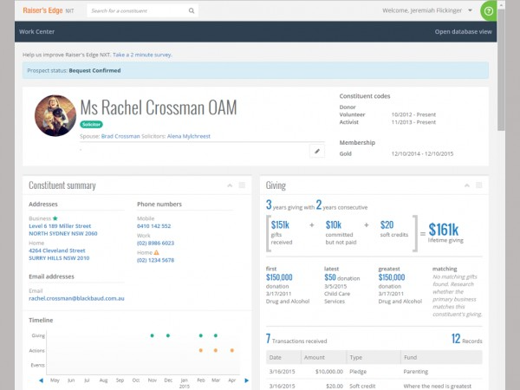Screen dimensions: 520x390
Task: Click the $161k lifetime giving total
Action: point(444,229)
